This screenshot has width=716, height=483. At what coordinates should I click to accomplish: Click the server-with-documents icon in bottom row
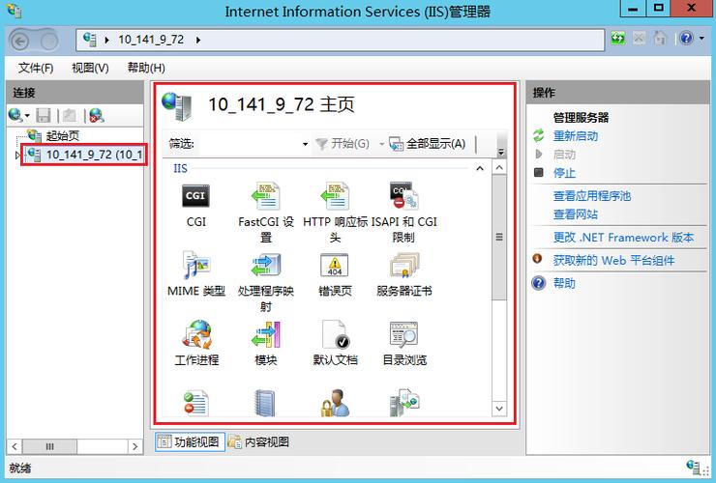404,403
